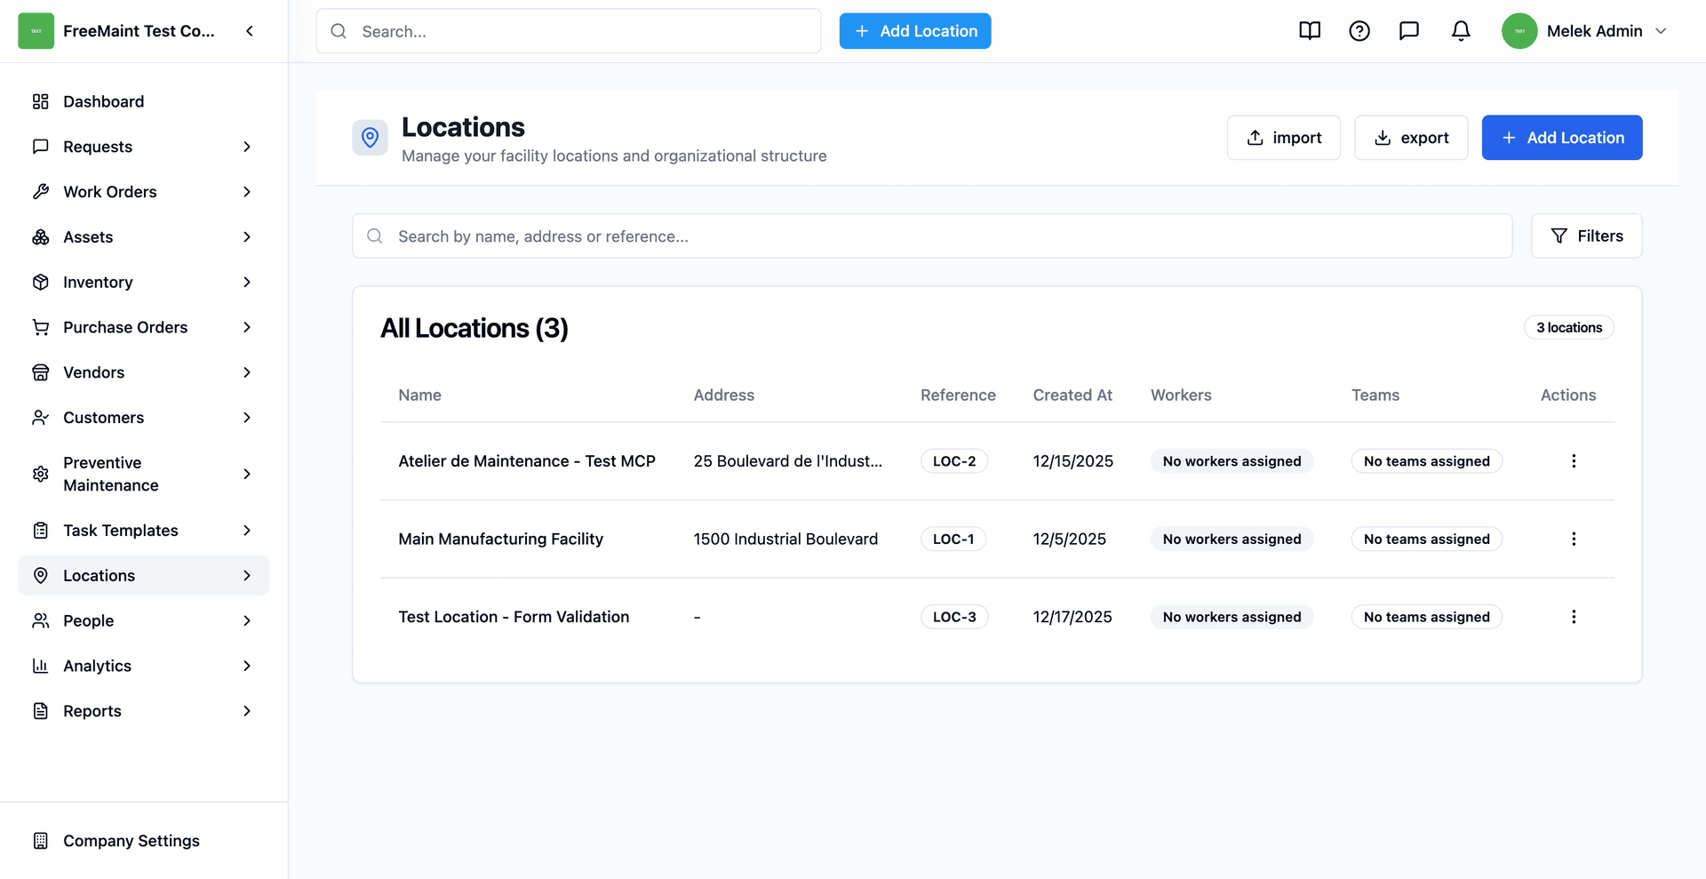The height and width of the screenshot is (879, 1706).
Task: Click the help question mark icon
Action: point(1359,31)
